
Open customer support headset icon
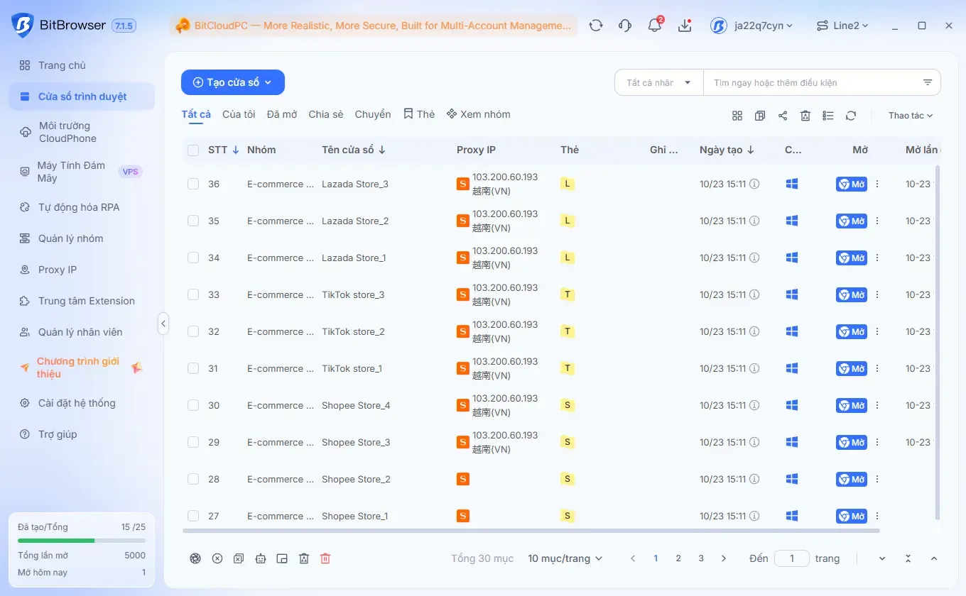point(625,26)
